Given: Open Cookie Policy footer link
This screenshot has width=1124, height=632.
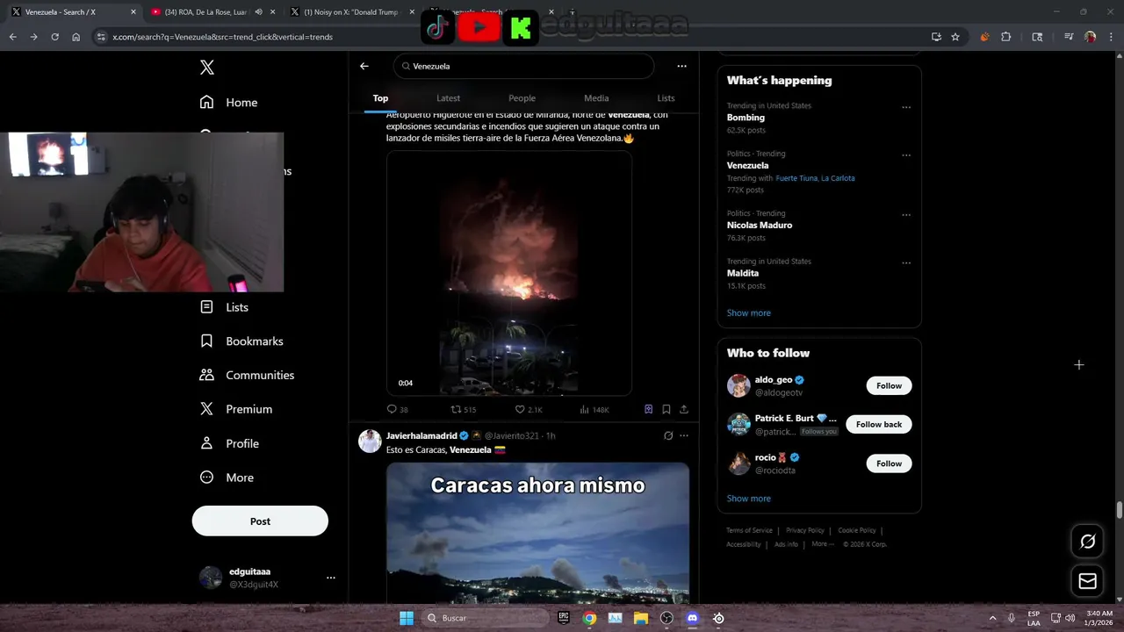Looking at the screenshot, I should [856, 530].
